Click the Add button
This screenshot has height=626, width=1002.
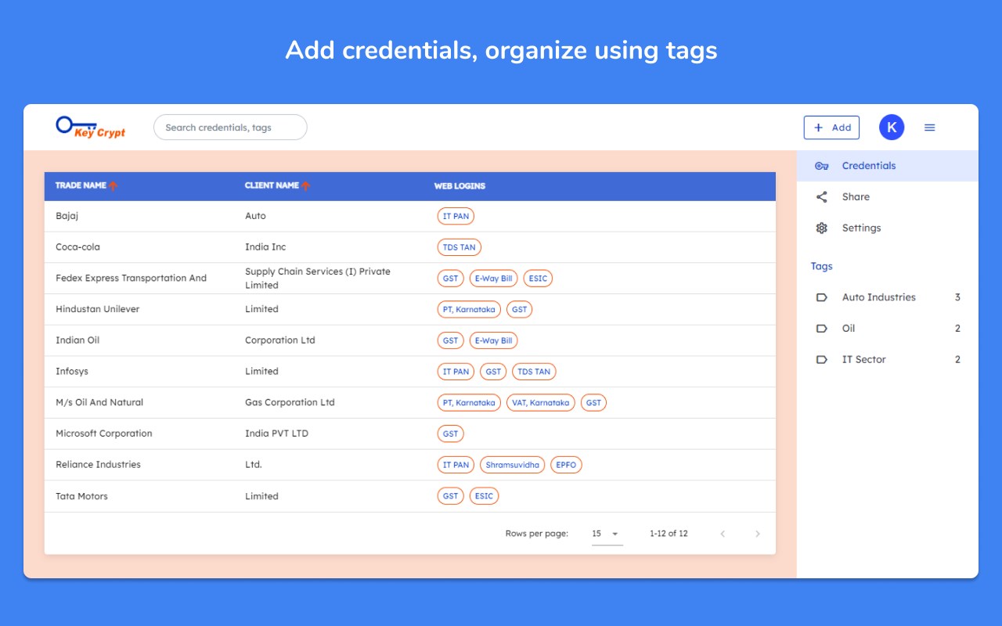831,128
